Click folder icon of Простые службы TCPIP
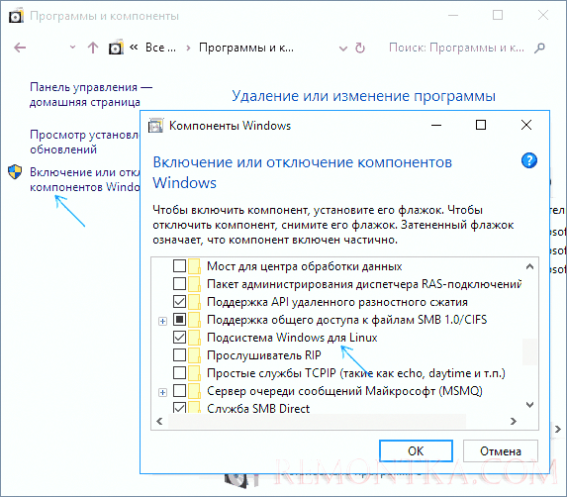 point(194,372)
